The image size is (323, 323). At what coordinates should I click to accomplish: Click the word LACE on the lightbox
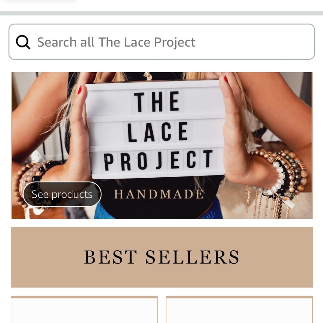click(158, 132)
